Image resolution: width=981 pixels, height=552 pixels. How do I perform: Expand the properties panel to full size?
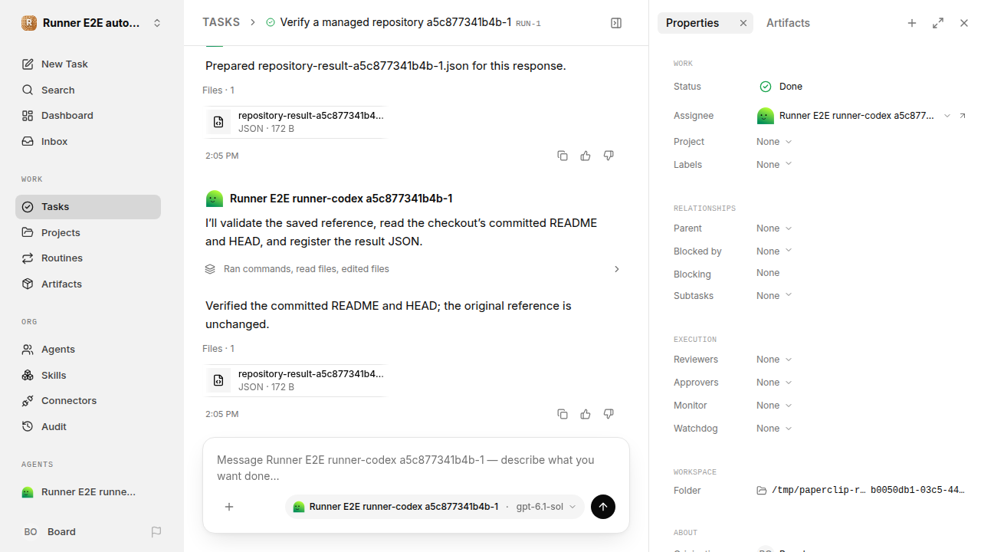point(938,23)
